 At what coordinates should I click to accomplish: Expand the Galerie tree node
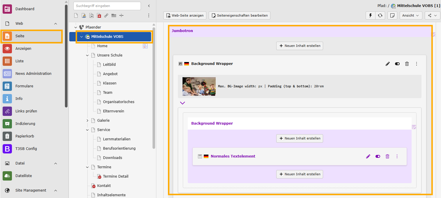[87, 121]
